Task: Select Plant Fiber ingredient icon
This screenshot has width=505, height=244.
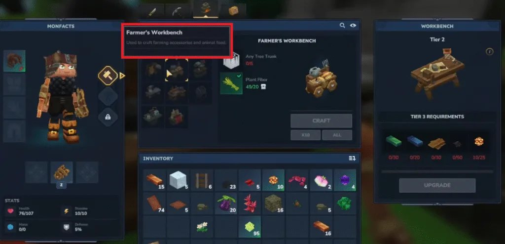Action: (x=231, y=83)
